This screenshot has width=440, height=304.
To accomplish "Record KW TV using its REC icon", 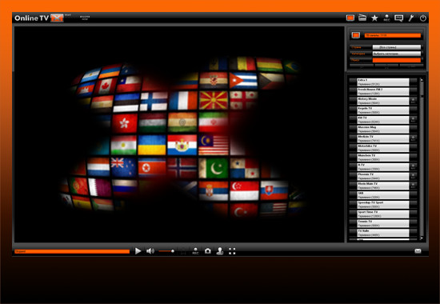I will coord(413,120).
